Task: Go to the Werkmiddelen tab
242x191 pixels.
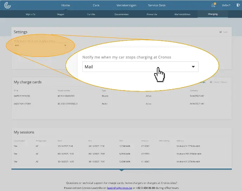Action: (182, 14)
